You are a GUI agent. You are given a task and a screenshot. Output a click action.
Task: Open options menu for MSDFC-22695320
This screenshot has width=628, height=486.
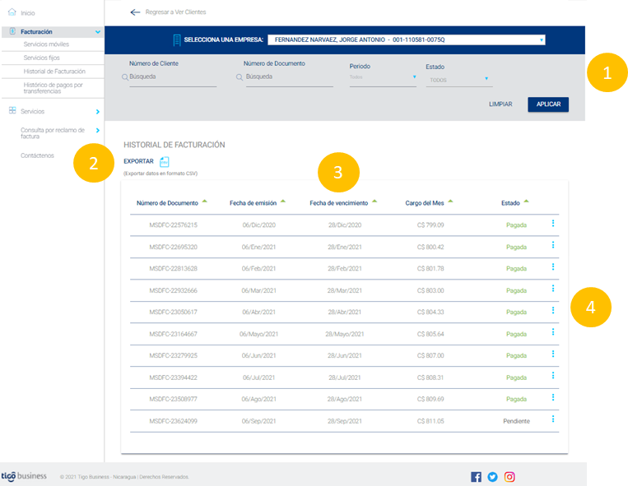coord(553,245)
